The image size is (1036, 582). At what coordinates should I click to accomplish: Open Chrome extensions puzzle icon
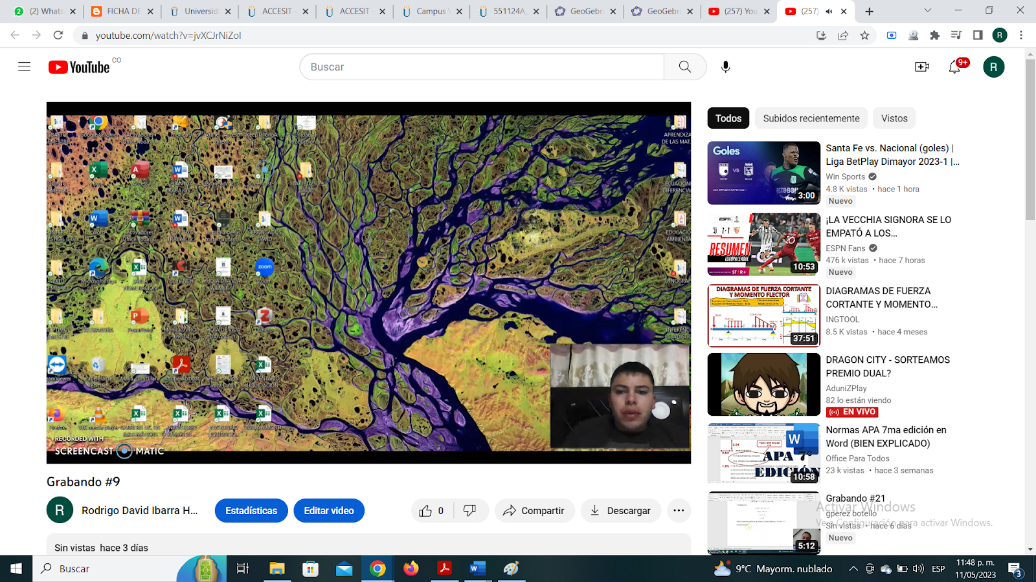coord(934,36)
